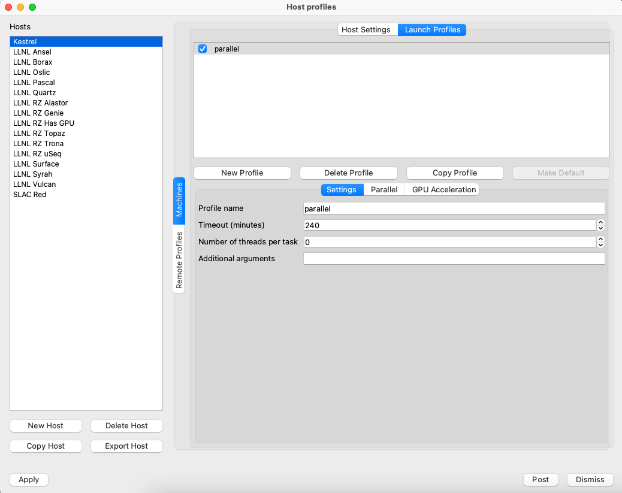The image size is (622, 493).
Task: Click the Profile name text field
Action: coord(454,208)
